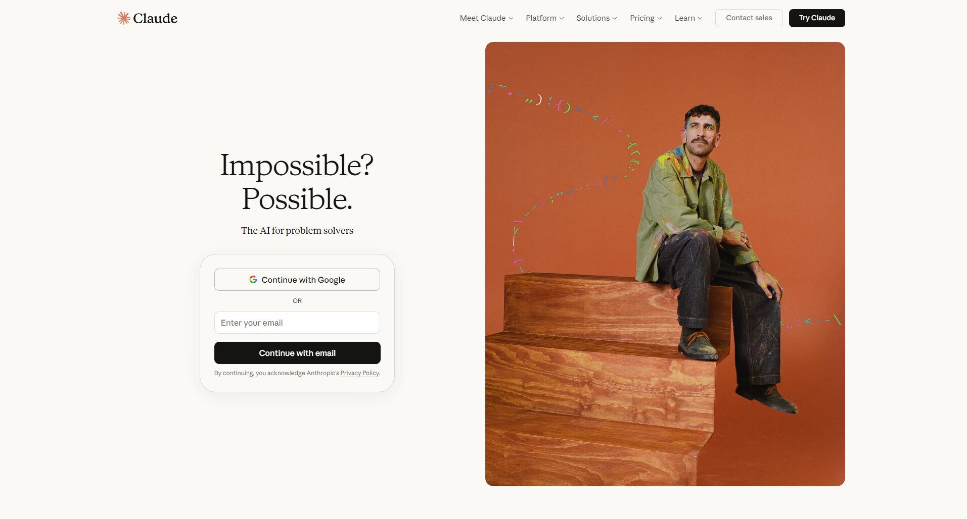This screenshot has height=519, width=967.
Task: Expand the Learn chevron arrow
Action: point(700,18)
